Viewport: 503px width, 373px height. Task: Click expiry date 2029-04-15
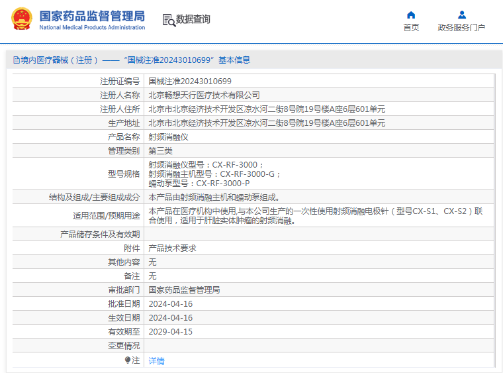click(171, 332)
